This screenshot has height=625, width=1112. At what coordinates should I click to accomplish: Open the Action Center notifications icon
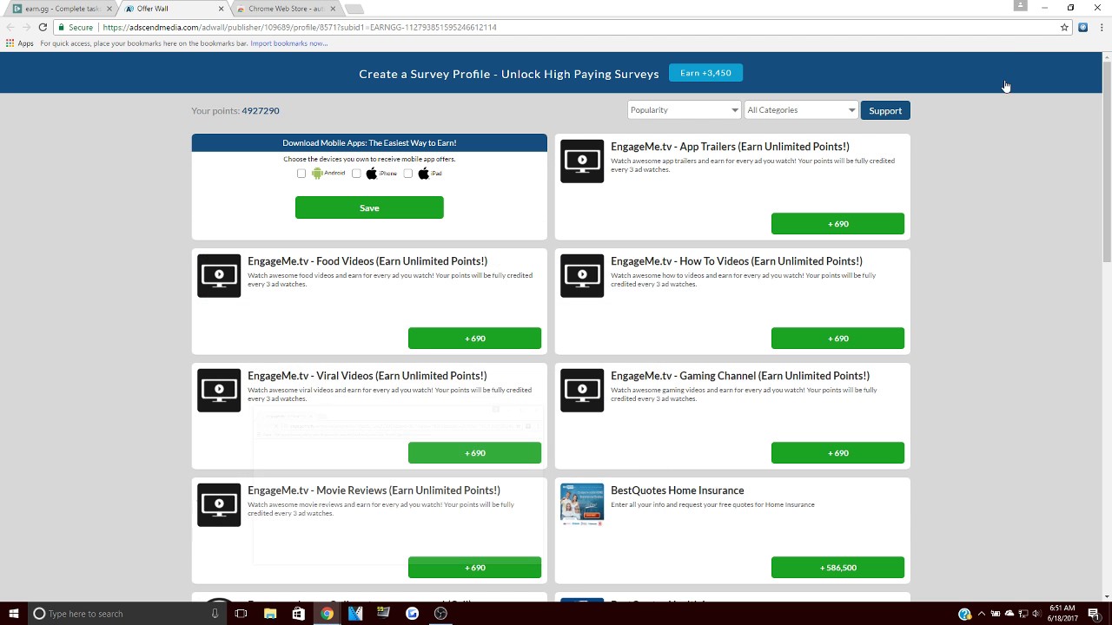coord(1094,614)
